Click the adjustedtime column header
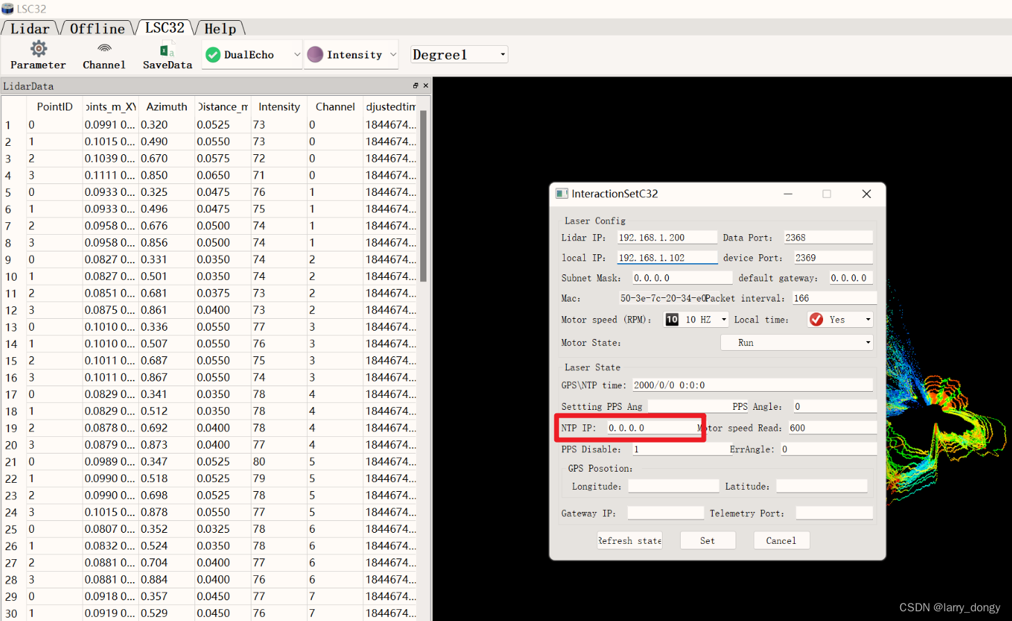 (390, 106)
